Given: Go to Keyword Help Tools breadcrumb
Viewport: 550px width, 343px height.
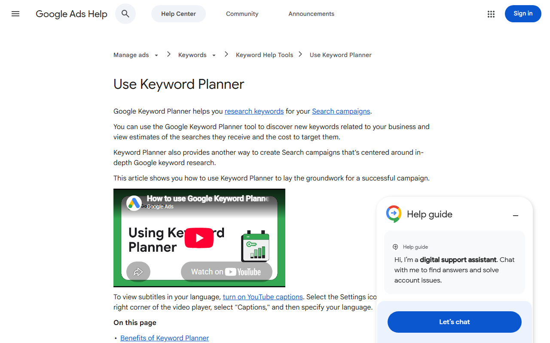Looking at the screenshot, I should coord(264,55).
